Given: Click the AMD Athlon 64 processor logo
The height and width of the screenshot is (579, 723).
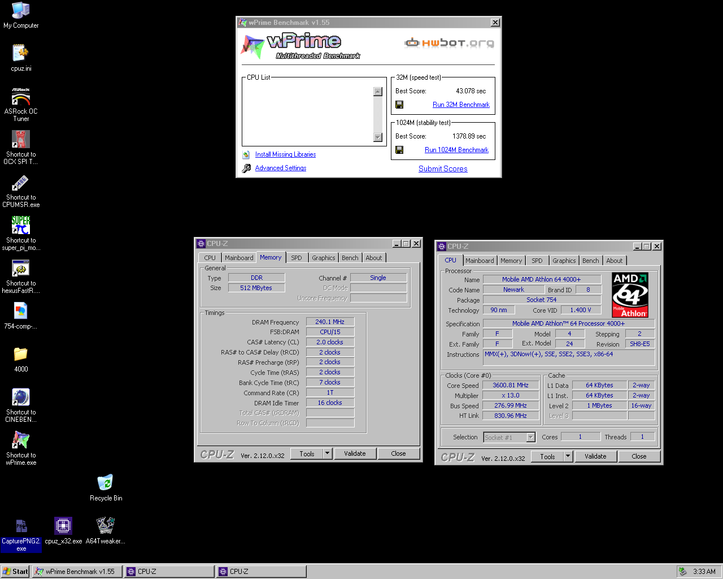Looking at the screenshot, I should 630,295.
